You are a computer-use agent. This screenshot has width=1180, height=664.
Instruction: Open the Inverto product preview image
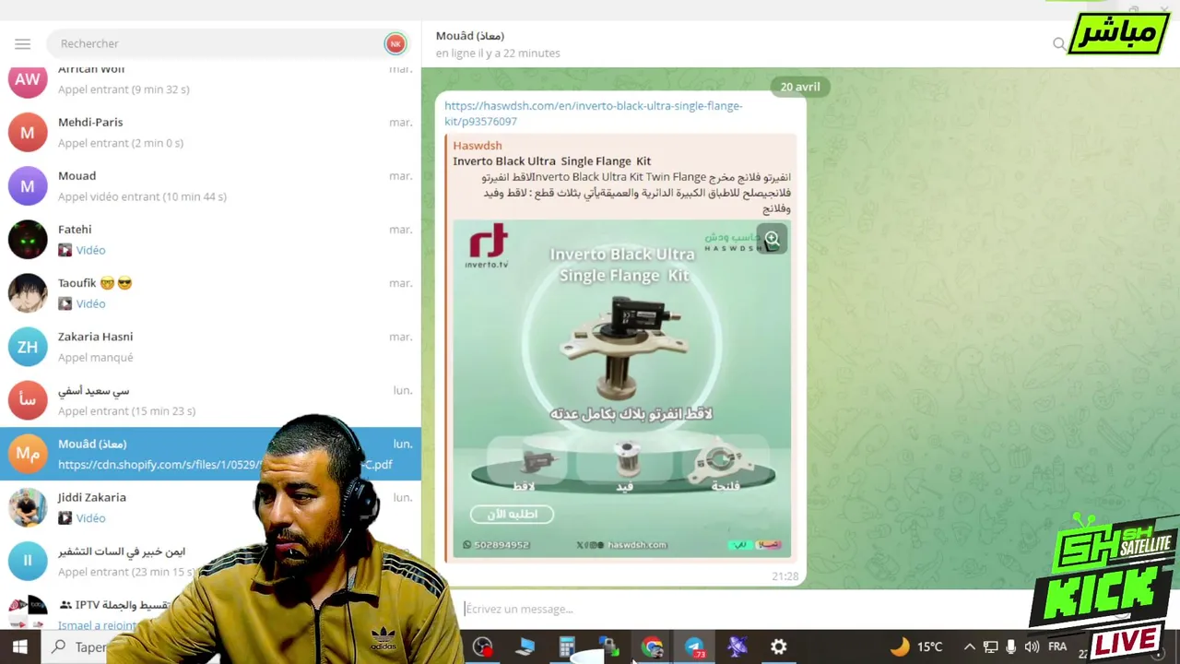pos(622,389)
